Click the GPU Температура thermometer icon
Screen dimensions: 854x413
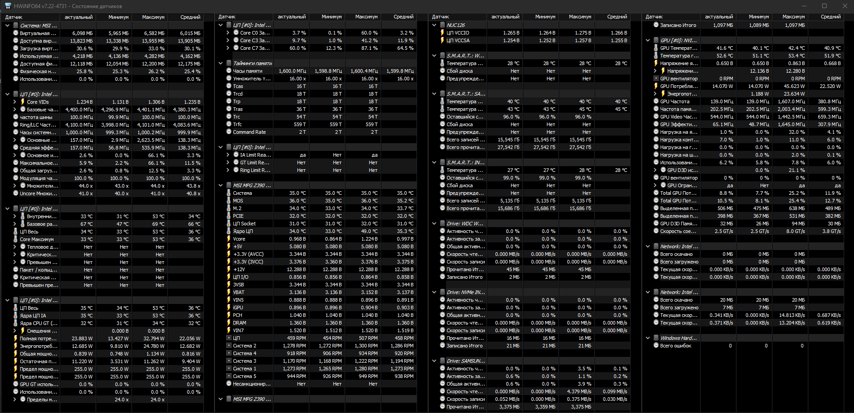(656, 48)
